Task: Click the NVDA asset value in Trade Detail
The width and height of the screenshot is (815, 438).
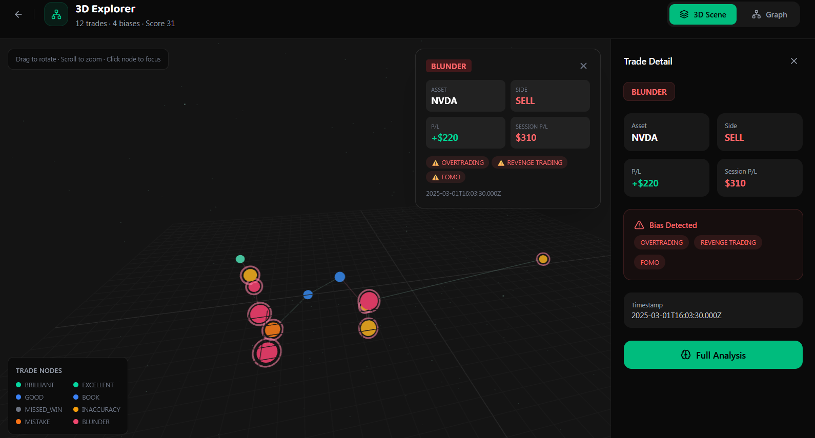Action: [x=644, y=138]
